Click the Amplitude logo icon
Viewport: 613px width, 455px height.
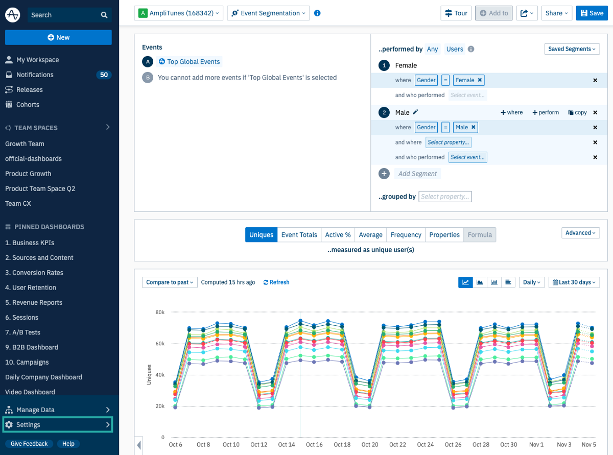click(x=13, y=15)
